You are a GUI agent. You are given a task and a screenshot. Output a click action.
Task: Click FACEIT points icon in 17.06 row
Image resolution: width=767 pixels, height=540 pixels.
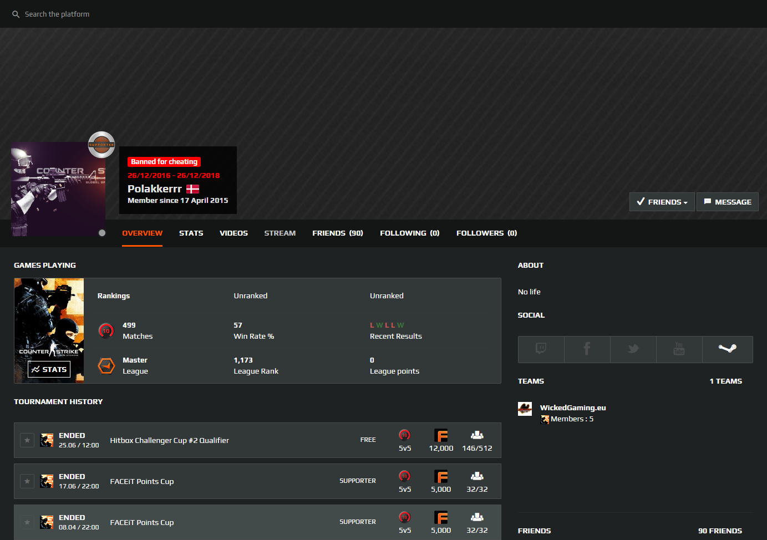point(441,477)
